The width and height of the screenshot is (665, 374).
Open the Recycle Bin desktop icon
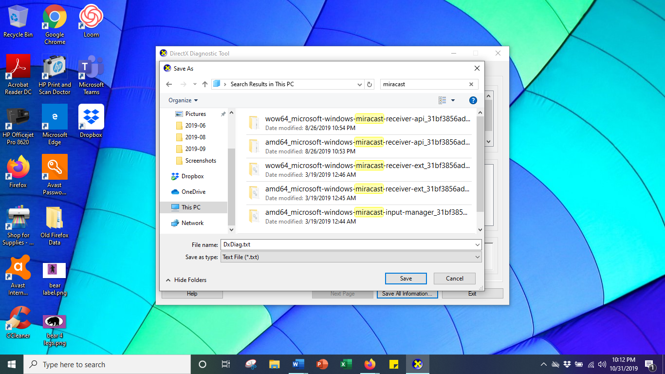[x=18, y=21]
